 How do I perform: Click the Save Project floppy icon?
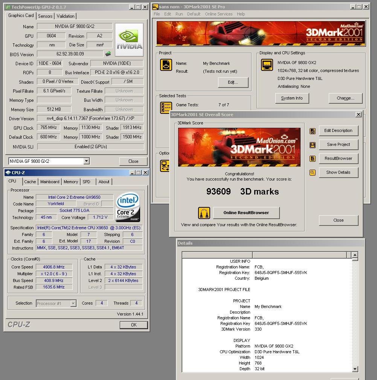pyautogui.click(x=313, y=145)
